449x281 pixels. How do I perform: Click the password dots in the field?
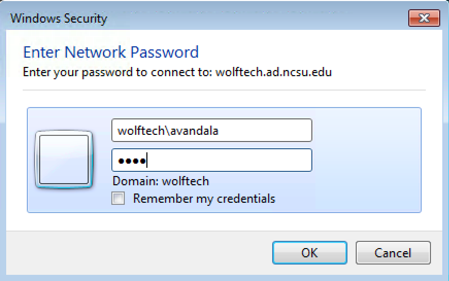(x=132, y=161)
